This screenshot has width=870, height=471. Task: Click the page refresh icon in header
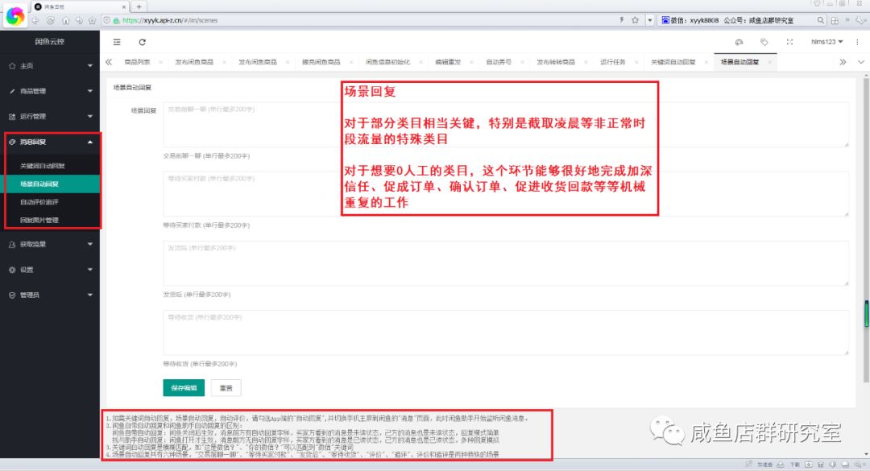pyautogui.click(x=143, y=42)
